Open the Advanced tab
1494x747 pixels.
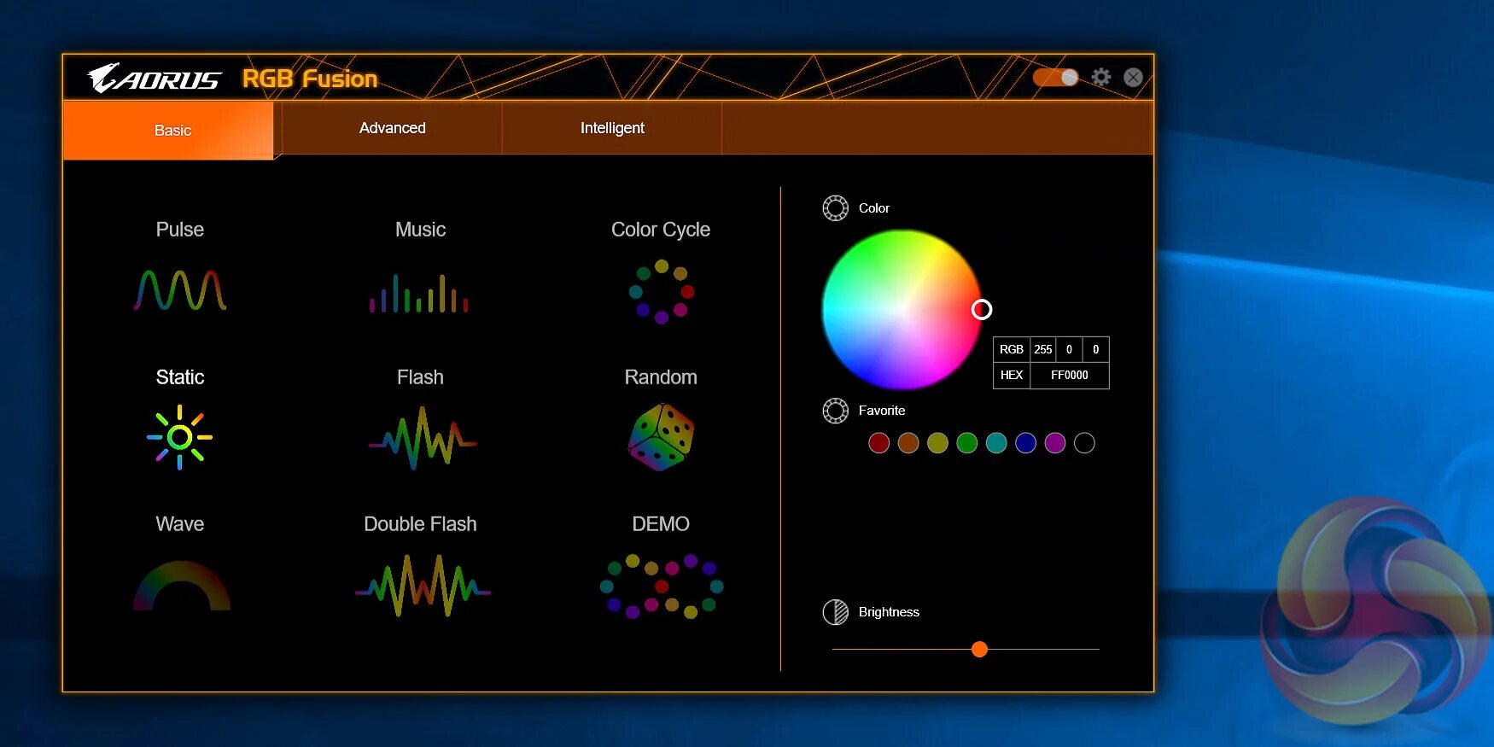392,128
